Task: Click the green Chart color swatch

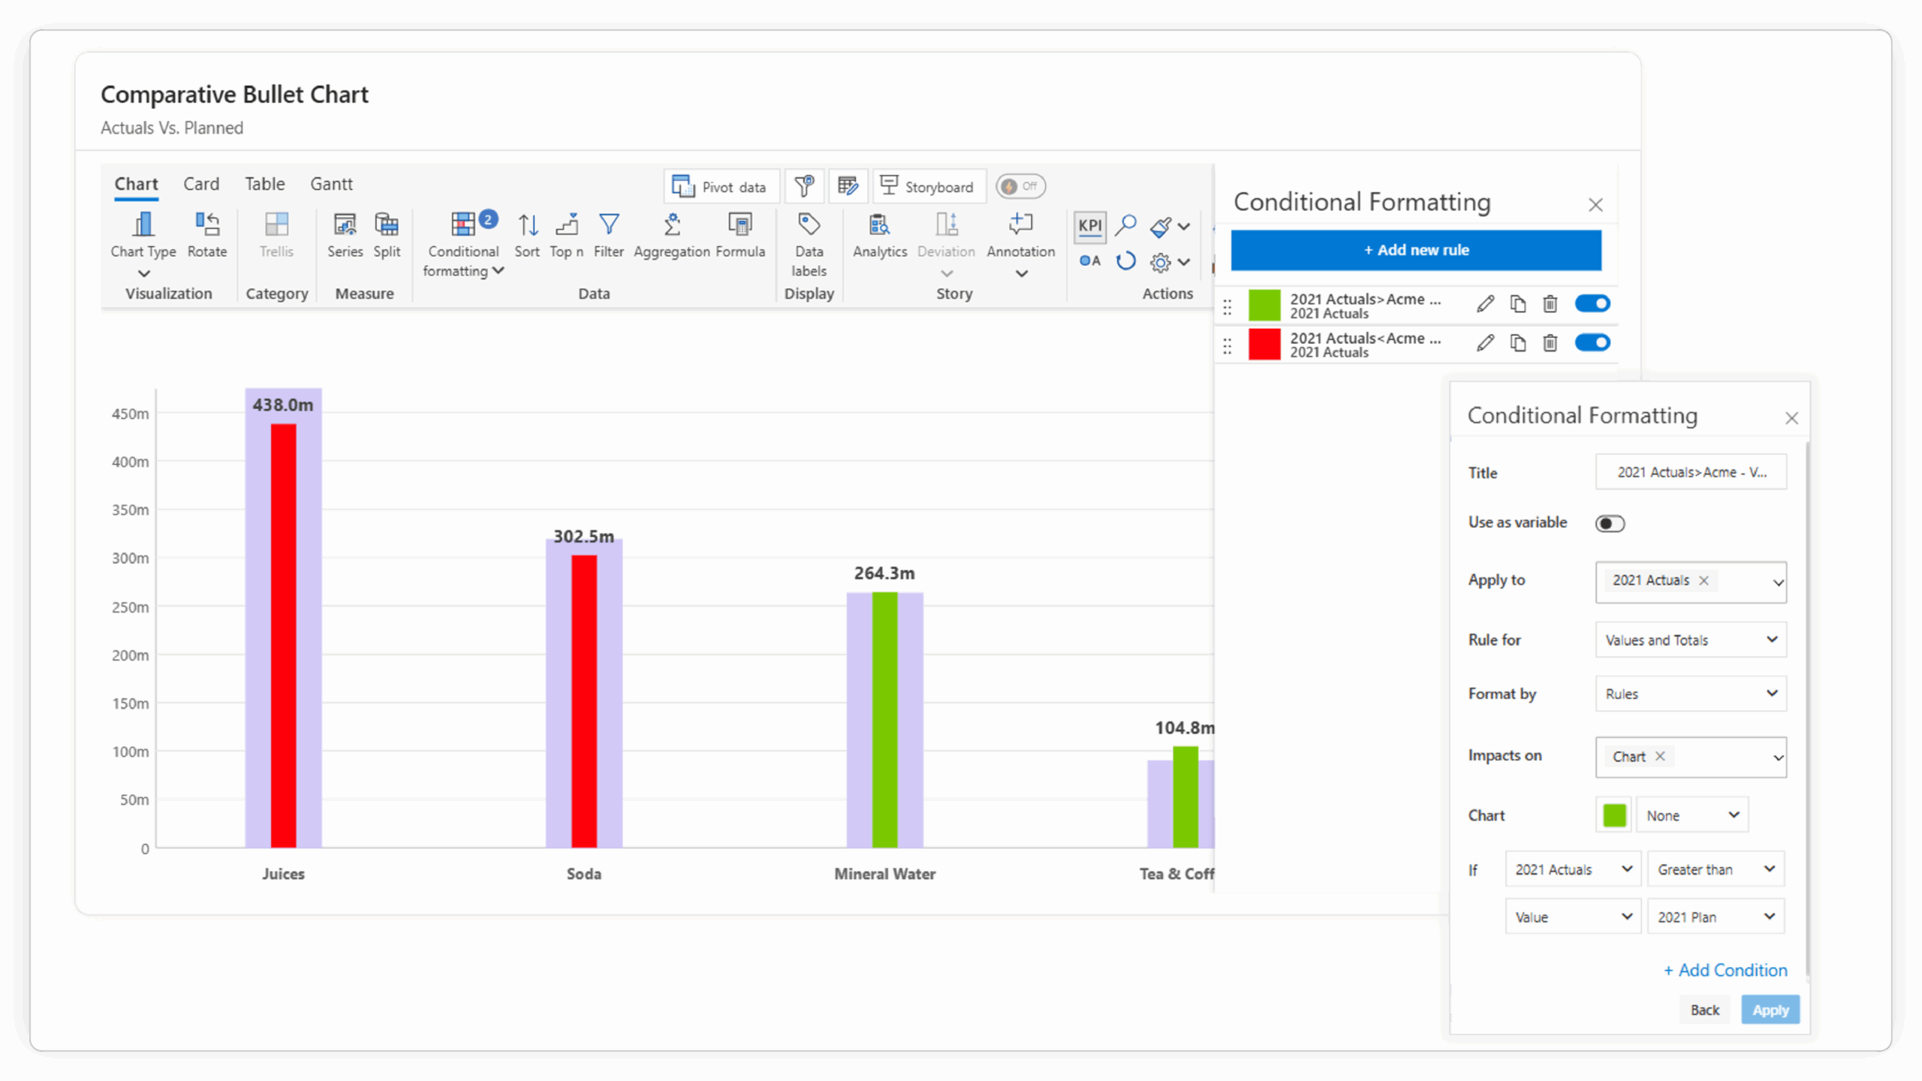Action: pyautogui.click(x=1614, y=815)
